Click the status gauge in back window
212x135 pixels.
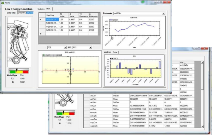pyautogui.click(x=65, y=113)
